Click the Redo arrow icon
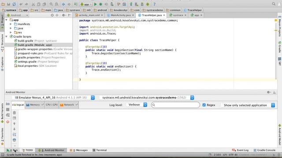The image size is (282, 158). 26,4
